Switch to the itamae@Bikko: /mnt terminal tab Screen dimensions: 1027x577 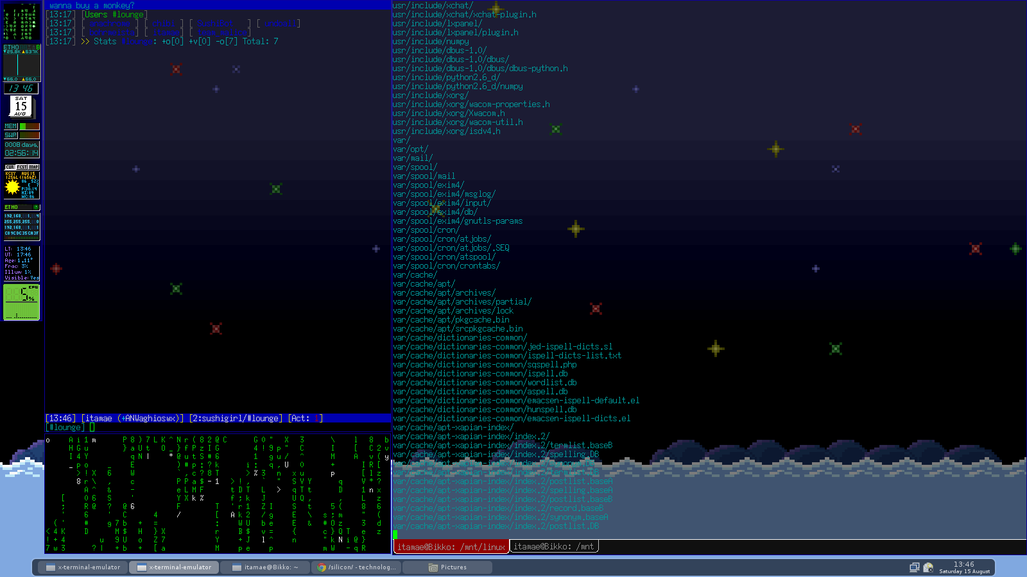tap(554, 547)
